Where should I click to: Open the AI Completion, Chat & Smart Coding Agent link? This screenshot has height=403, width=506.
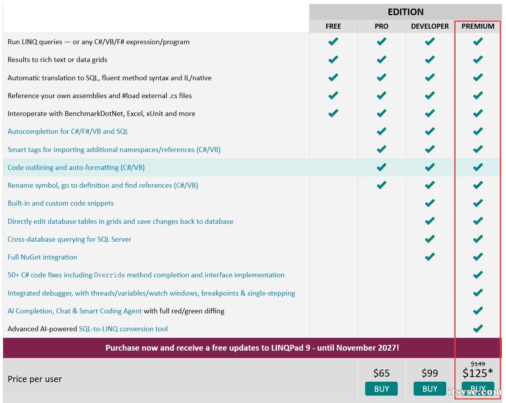[x=75, y=311]
